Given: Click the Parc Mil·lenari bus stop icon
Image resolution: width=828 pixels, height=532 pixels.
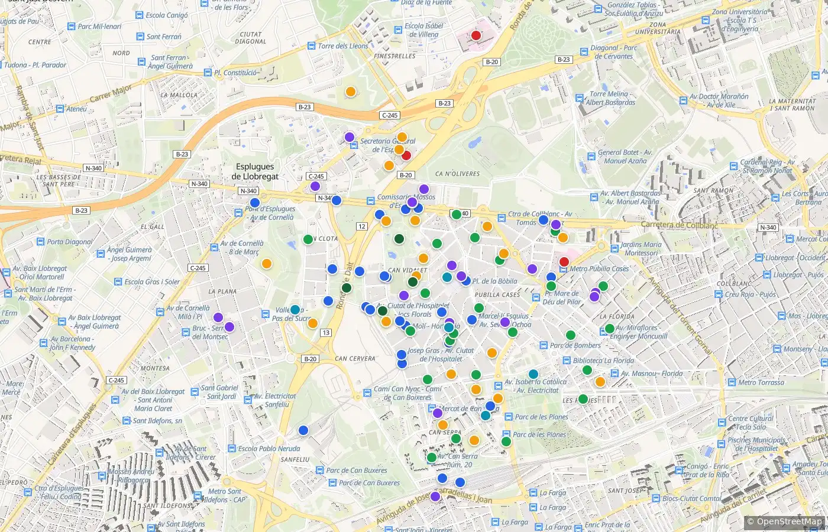Looking at the screenshot, I should 72,27.
